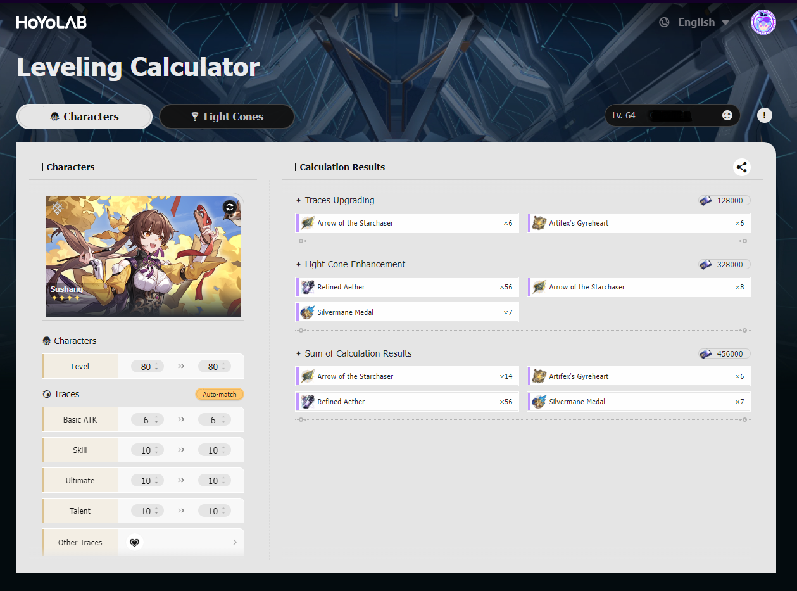Click the Traces Upgrading heading
Image resolution: width=797 pixels, height=591 pixels.
[340, 200]
